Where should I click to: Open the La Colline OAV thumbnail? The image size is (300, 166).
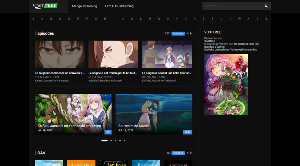coord(81,163)
